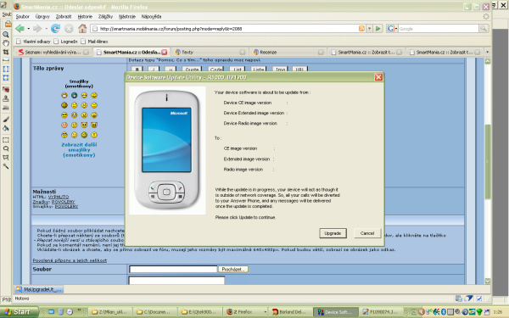Select the Paint bucket fill tool
Viewport: 509px width, 318px height.
pos(6,129)
